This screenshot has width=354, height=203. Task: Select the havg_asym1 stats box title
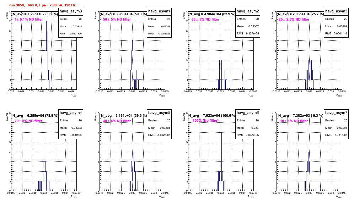pos(159,11)
